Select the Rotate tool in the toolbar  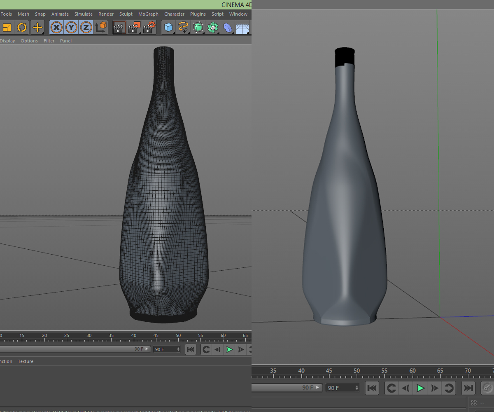click(x=22, y=28)
